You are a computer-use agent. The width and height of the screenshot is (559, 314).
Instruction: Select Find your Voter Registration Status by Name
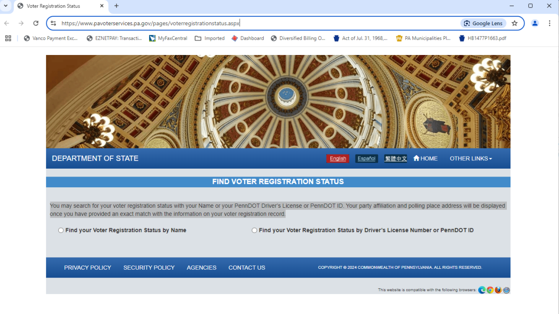pos(61,230)
